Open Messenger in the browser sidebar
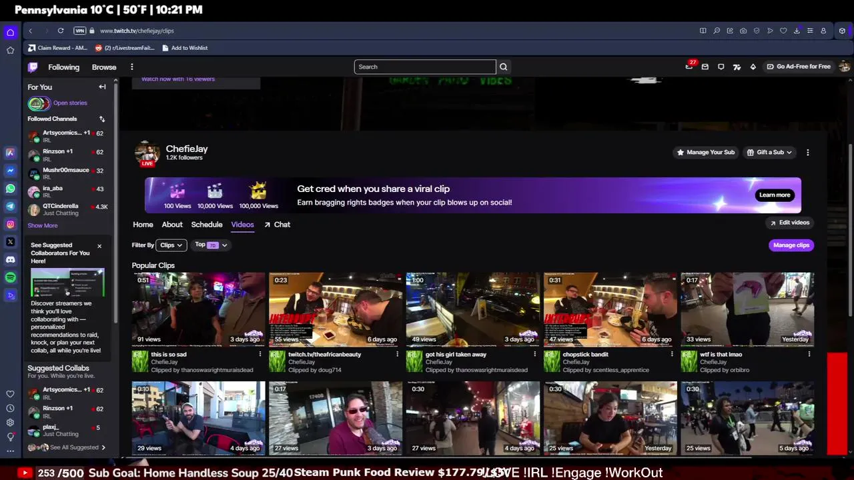The image size is (854, 480). (x=11, y=171)
